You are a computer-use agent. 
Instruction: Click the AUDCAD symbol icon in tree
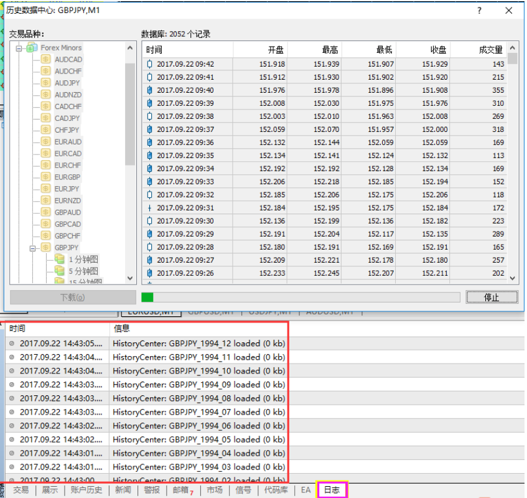(x=45, y=60)
